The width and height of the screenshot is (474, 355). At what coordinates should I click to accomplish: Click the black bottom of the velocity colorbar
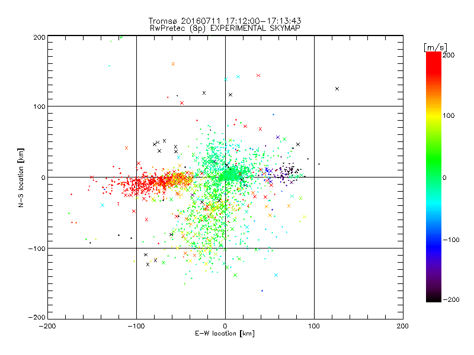(x=434, y=298)
